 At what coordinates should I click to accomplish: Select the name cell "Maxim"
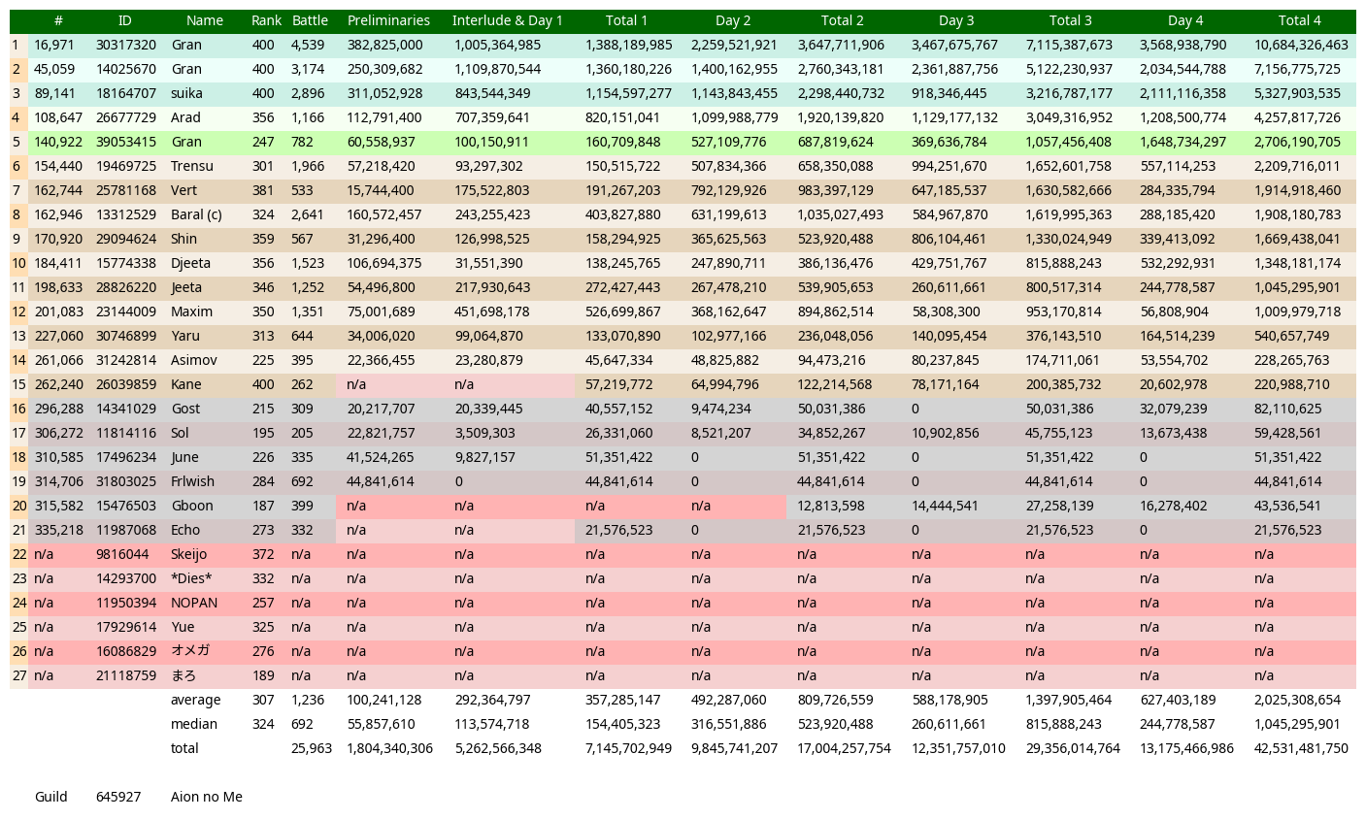[x=191, y=312]
